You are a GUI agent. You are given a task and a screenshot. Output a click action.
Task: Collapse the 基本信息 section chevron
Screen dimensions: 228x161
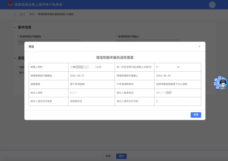click(15, 27)
